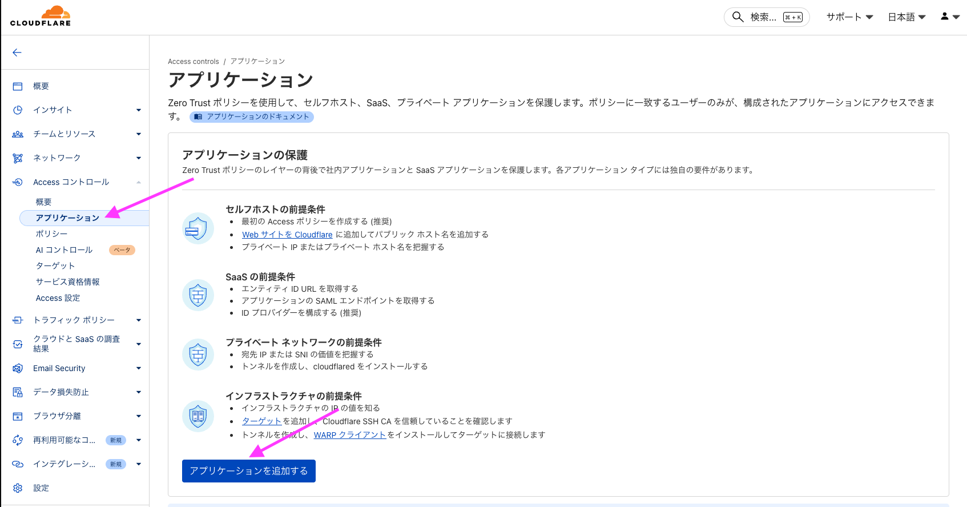
Task: Click the search magnifier icon
Action: 738,17
